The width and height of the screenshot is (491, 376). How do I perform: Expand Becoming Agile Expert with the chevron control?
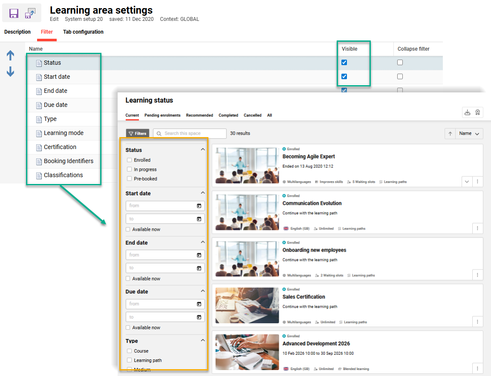pos(466,181)
